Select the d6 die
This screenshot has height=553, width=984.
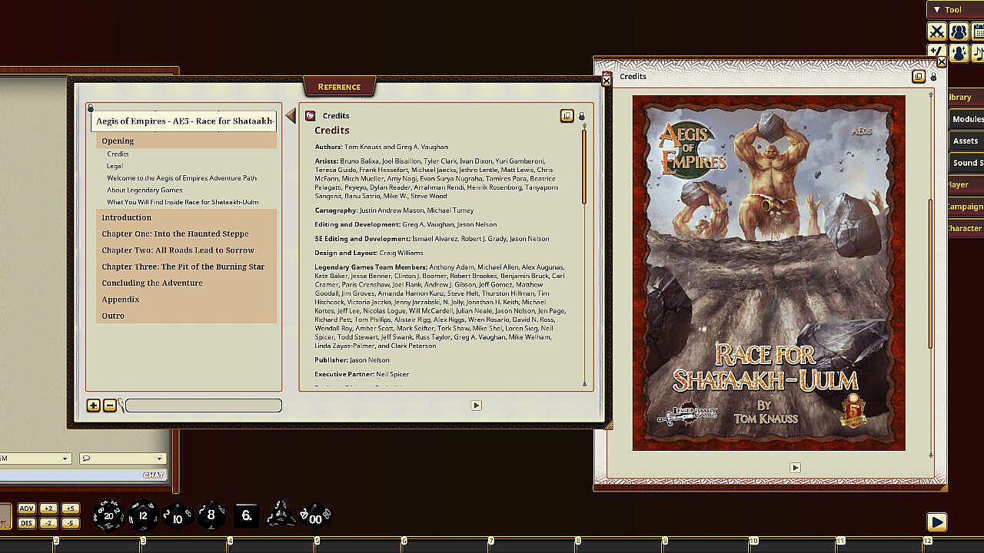246,515
